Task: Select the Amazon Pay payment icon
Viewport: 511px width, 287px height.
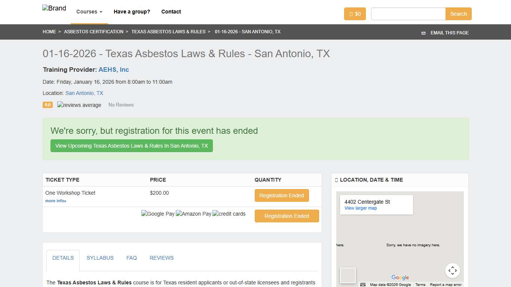Action: pos(193,213)
